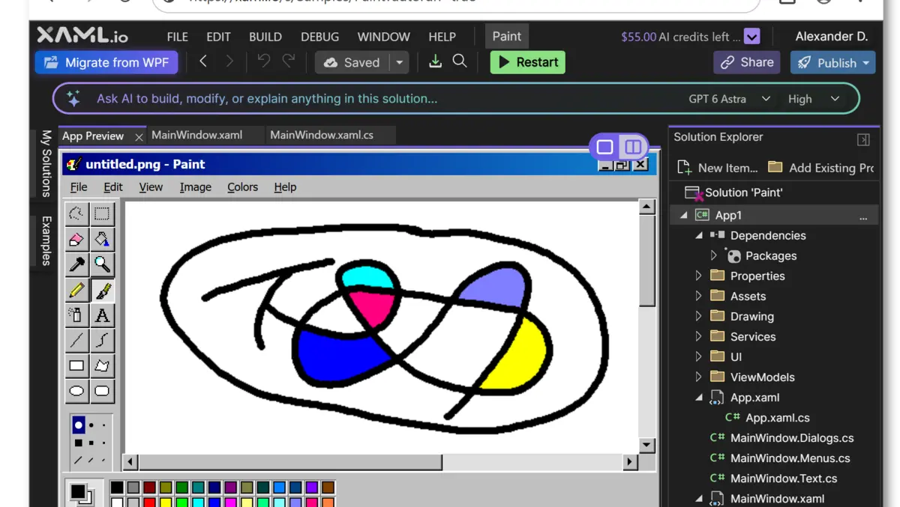
Task: Expand the Properties folder in Solution Explorer
Action: (699, 276)
